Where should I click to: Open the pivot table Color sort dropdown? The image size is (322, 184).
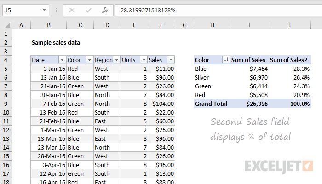[225, 60]
